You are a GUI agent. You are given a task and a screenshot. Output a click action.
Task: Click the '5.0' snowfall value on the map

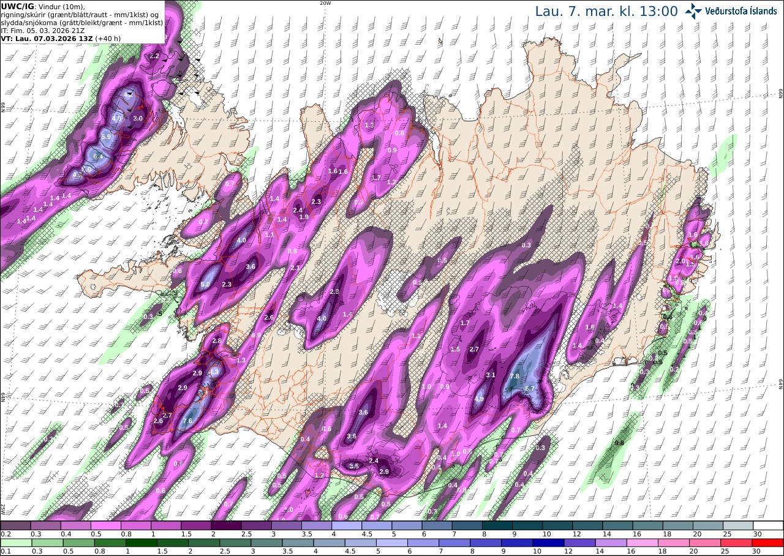pyautogui.click(x=205, y=285)
